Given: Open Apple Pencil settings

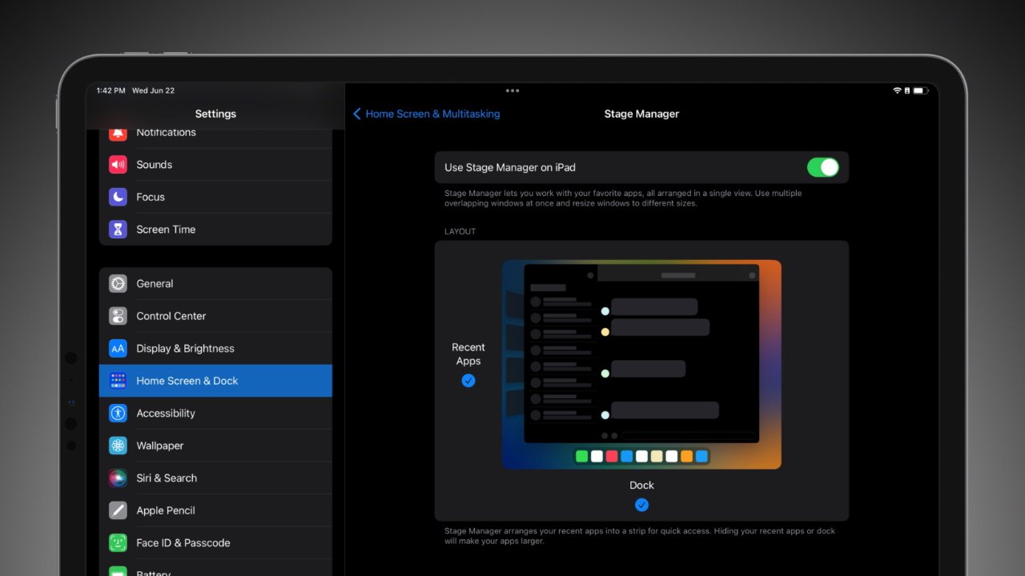Looking at the screenshot, I should click(x=215, y=510).
